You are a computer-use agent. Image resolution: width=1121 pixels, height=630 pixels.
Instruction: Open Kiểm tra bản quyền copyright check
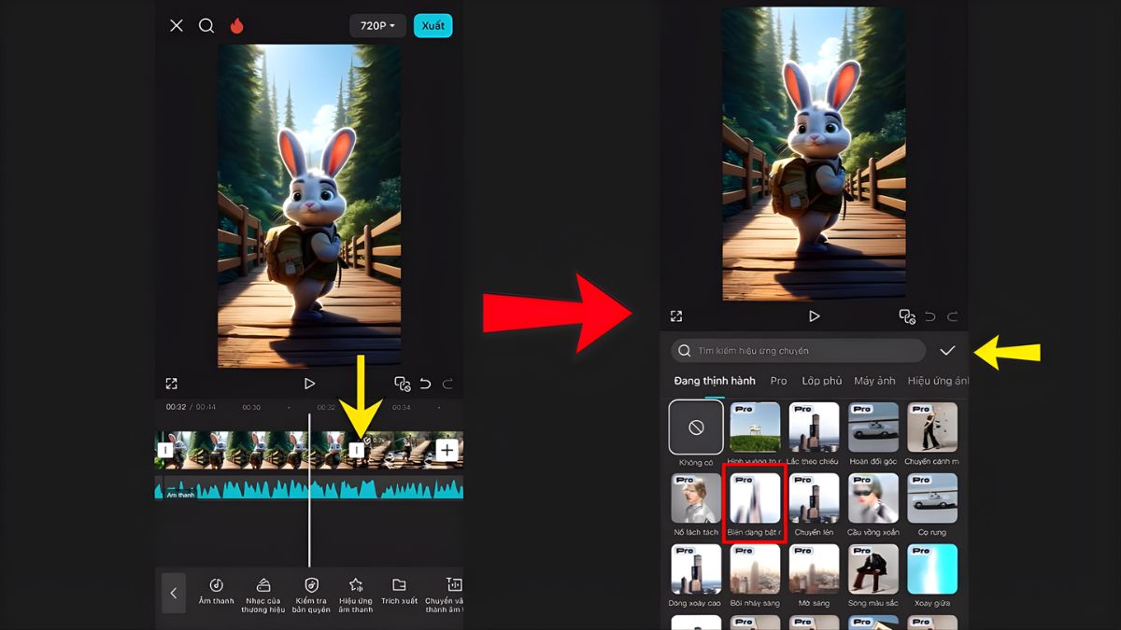point(311,595)
